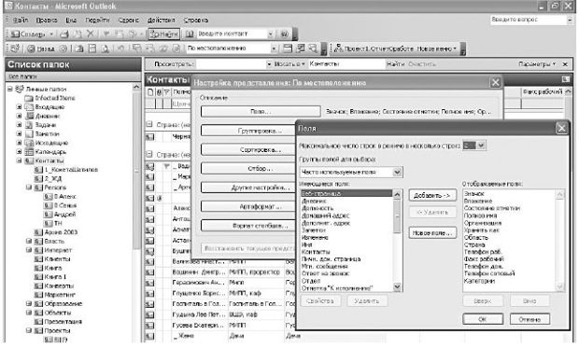Click the Автоформат... button

247,207
